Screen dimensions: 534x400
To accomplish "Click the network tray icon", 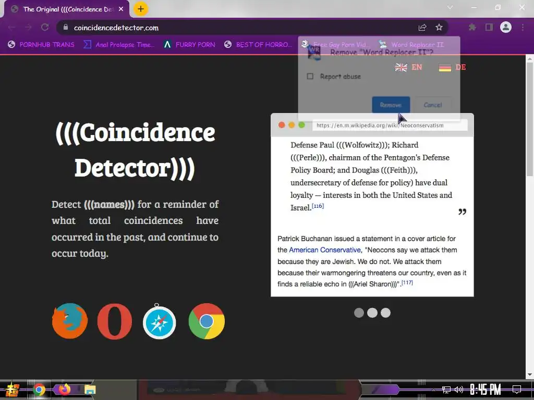I will click(446, 390).
